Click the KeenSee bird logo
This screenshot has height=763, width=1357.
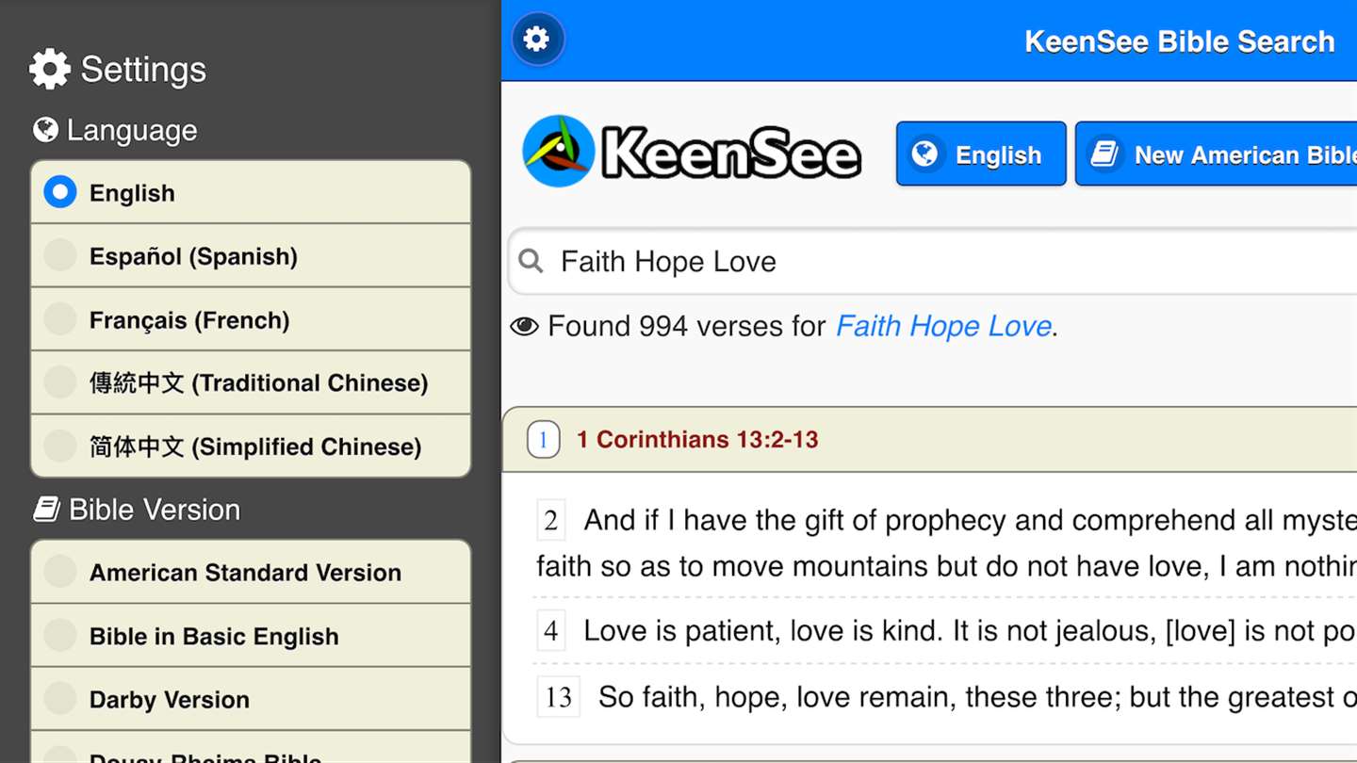(x=559, y=152)
